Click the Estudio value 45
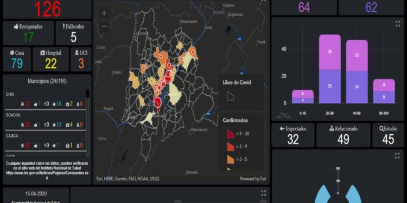The image size is (407, 203). pyautogui.click(x=389, y=139)
